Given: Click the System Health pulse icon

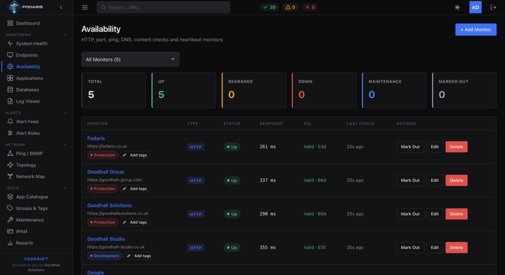Looking at the screenshot, I should [10, 43].
